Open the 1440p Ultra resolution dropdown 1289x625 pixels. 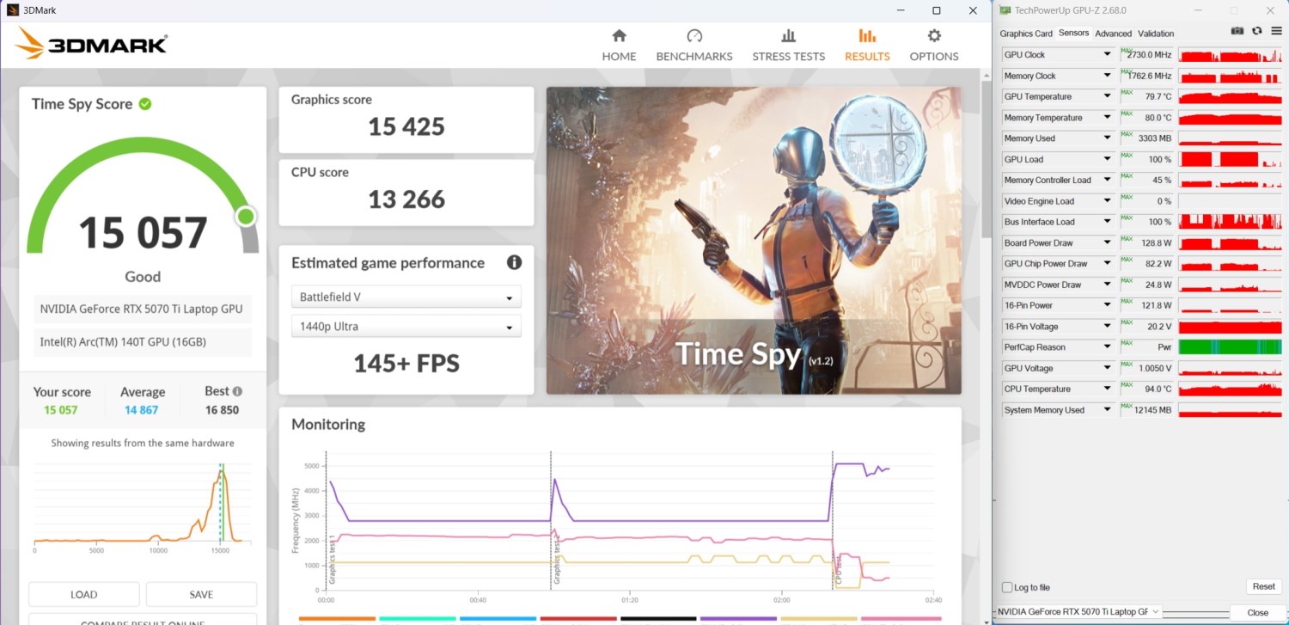[x=406, y=327]
